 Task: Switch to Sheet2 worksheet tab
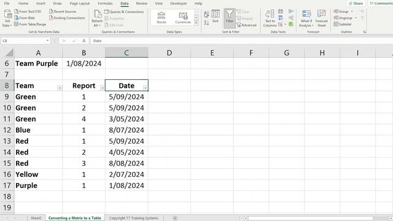pos(36,218)
